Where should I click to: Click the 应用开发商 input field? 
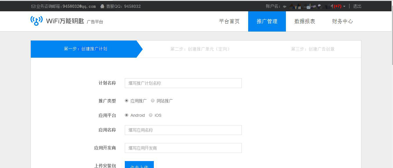[x=183, y=148]
